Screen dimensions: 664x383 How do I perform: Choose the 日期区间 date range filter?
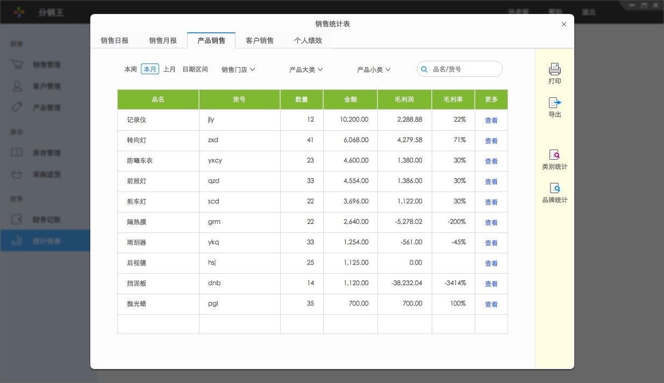coord(195,69)
